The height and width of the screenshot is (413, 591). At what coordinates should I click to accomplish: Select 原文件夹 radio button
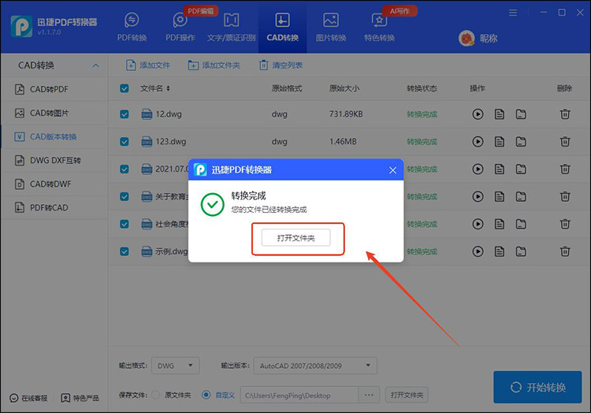pyautogui.click(x=156, y=395)
